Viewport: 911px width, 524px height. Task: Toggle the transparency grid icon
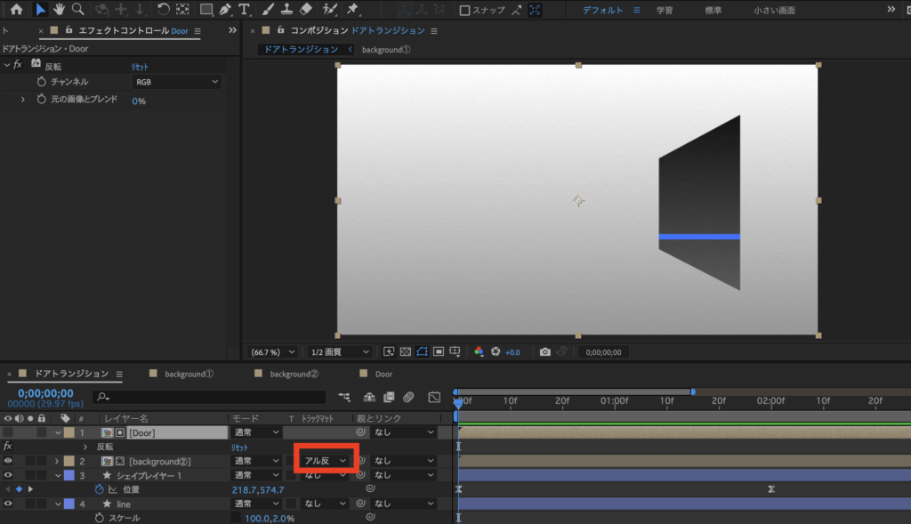(x=406, y=352)
